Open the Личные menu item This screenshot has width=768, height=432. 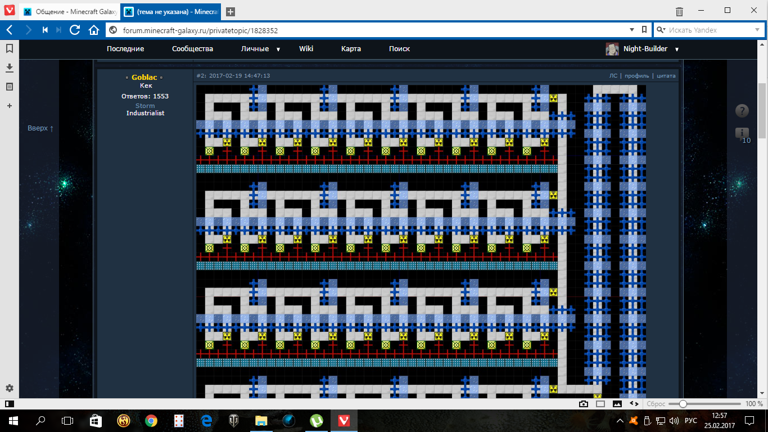click(255, 49)
